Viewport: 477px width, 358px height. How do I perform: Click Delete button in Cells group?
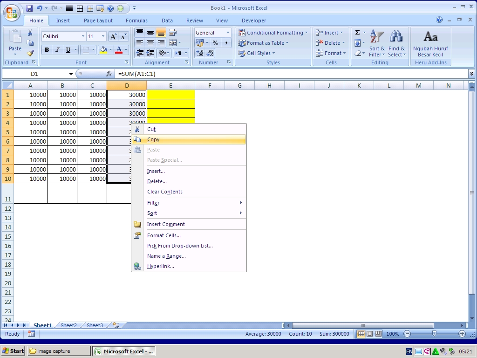(x=330, y=43)
